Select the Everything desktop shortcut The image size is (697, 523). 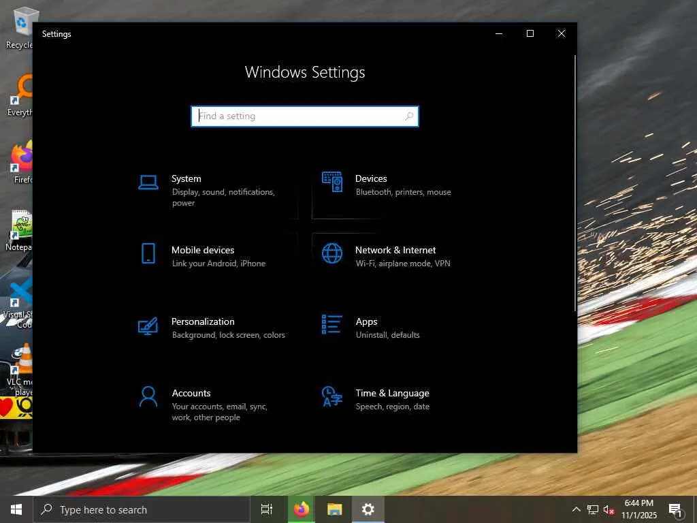(x=18, y=95)
